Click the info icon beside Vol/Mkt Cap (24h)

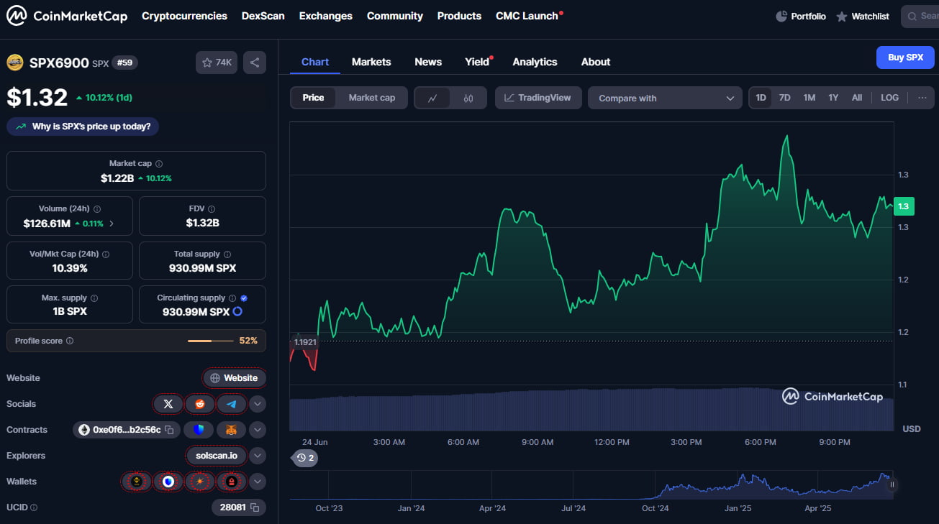[106, 254]
